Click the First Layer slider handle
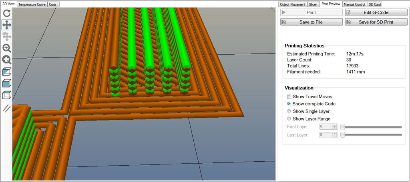The height and width of the screenshot is (182, 410). 342,127
